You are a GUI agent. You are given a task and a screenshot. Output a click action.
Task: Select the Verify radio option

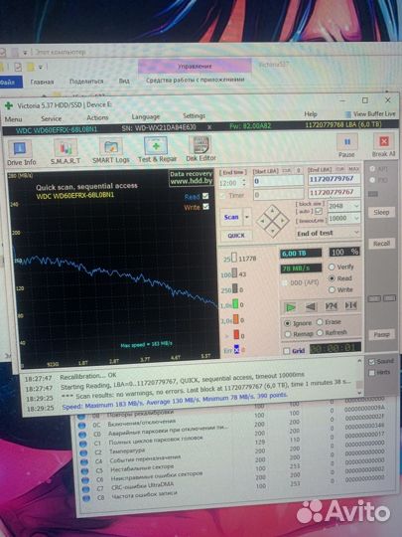332,267
